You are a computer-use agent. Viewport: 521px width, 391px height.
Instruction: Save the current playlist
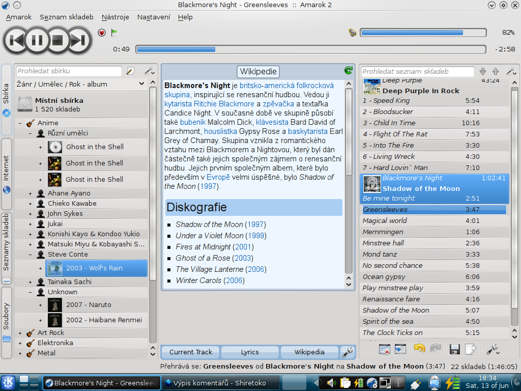454,349
